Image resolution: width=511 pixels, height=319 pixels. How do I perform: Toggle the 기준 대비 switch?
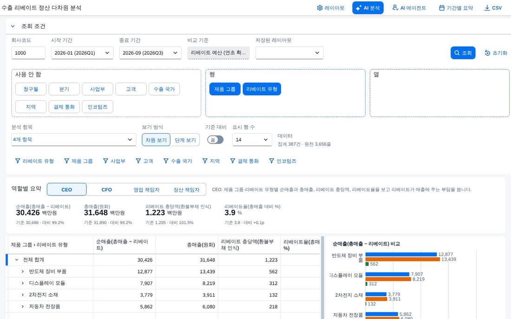click(x=216, y=140)
